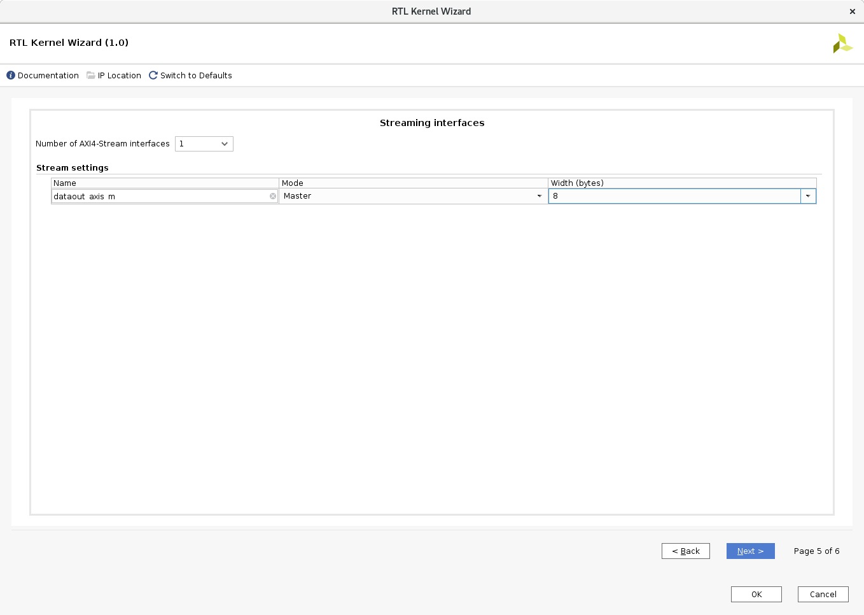Click the Documentation info icon
The width and height of the screenshot is (864, 615).
click(x=11, y=75)
